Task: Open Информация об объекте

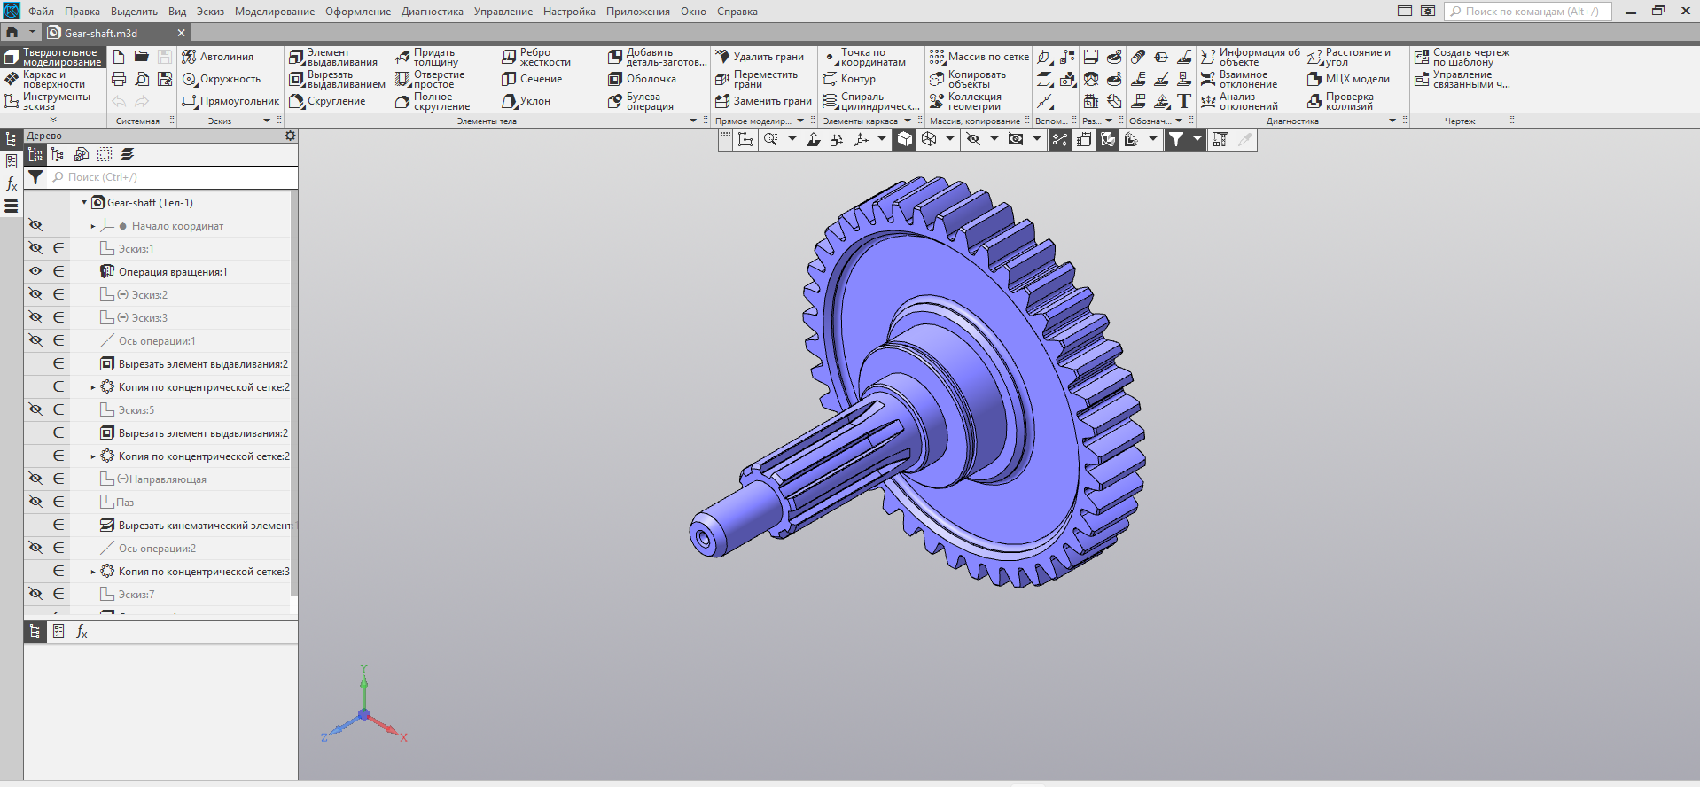Action: (1251, 57)
